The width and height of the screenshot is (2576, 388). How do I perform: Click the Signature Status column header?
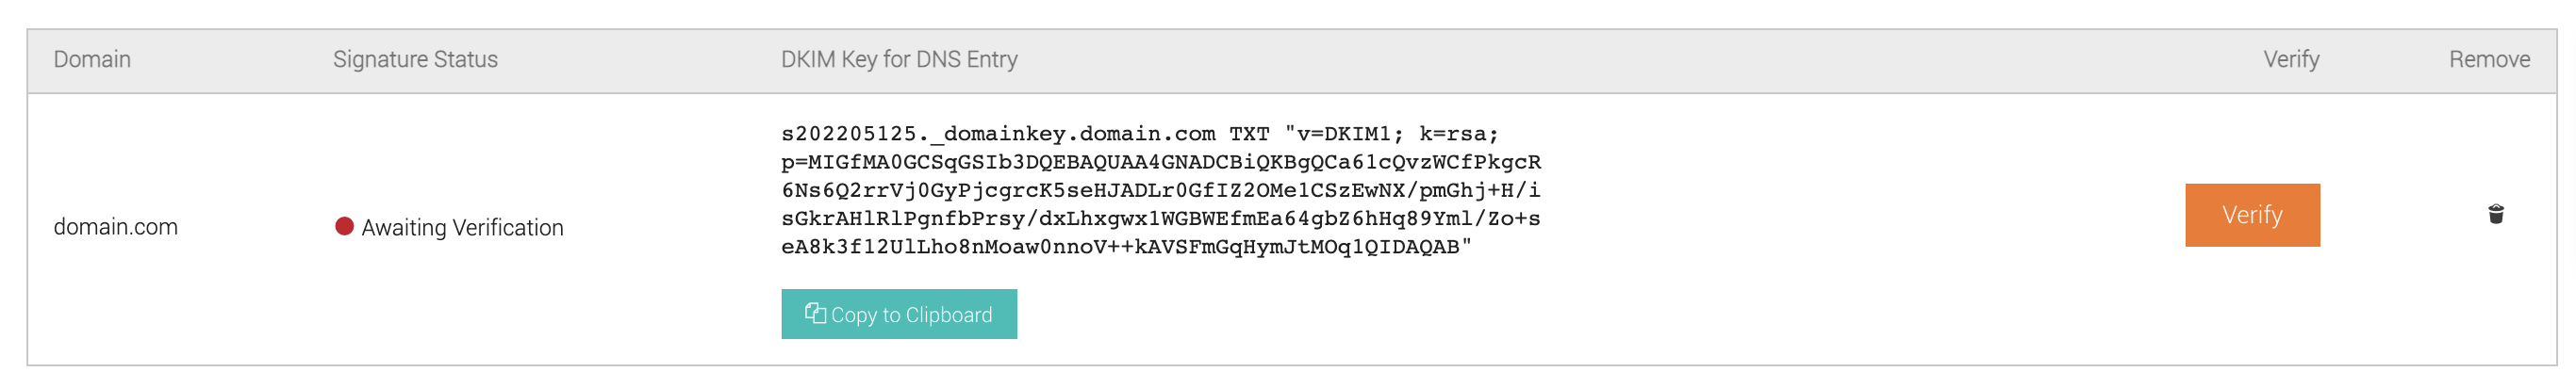click(415, 59)
